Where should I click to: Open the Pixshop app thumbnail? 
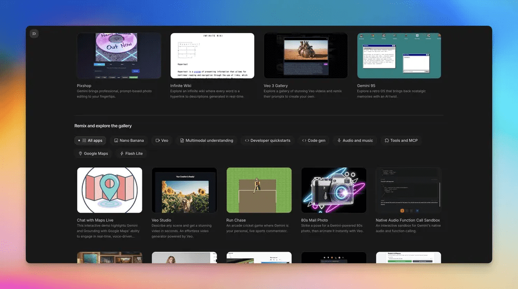point(119,55)
